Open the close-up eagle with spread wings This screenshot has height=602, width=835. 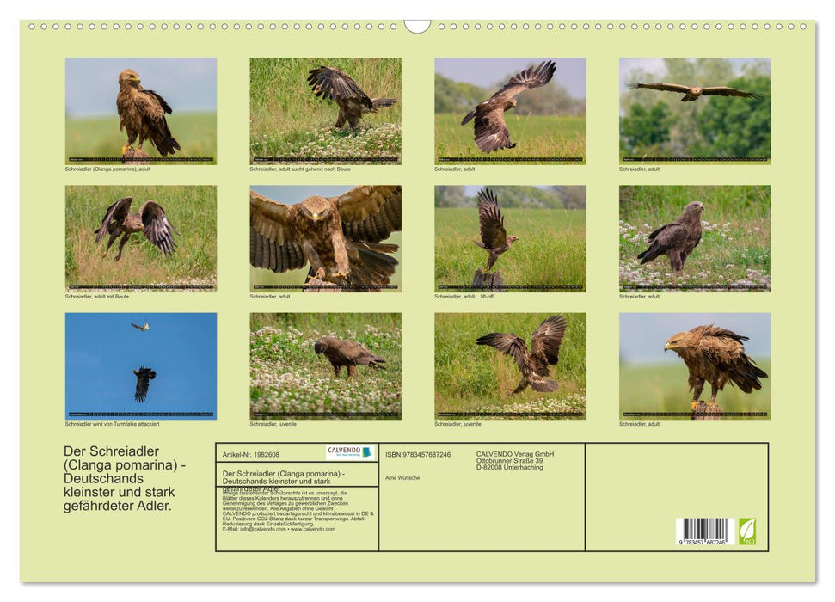(x=325, y=238)
